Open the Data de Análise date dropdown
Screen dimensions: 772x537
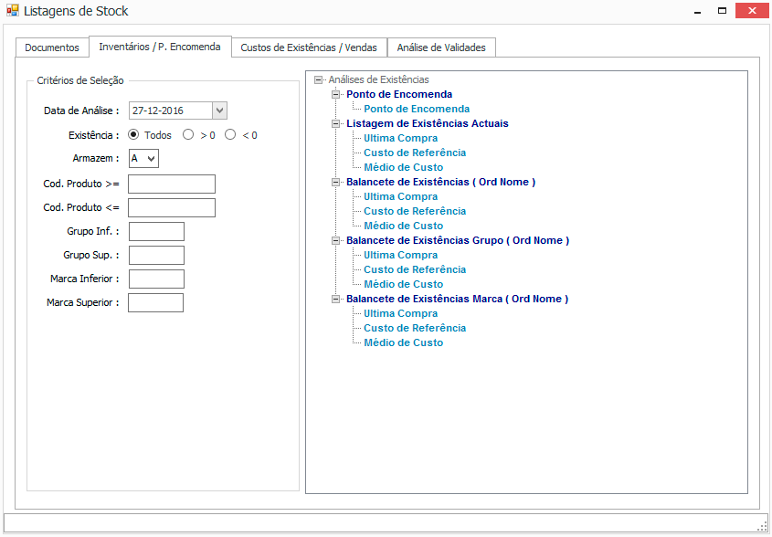pos(219,111)
